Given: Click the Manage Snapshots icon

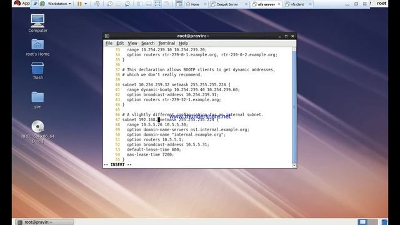Looking at the screenshot, I should (127, 4).
